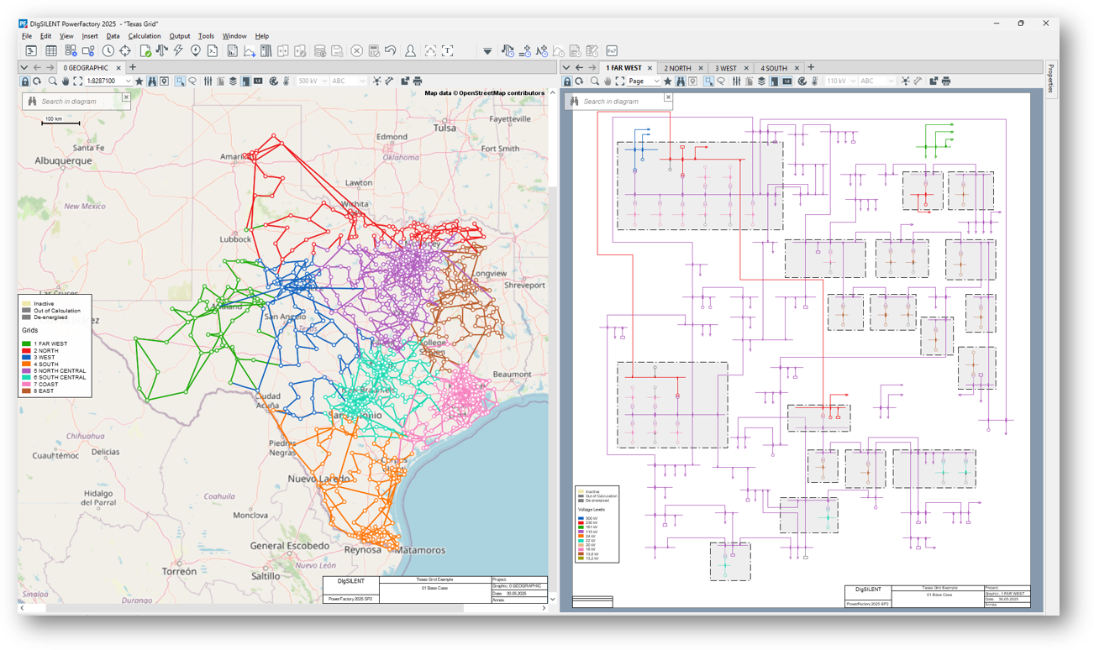Toggle rectangular selection mode in FAR WEST toolbar
The width and height of the screenshot is (1094, 650).
(708, 81)
